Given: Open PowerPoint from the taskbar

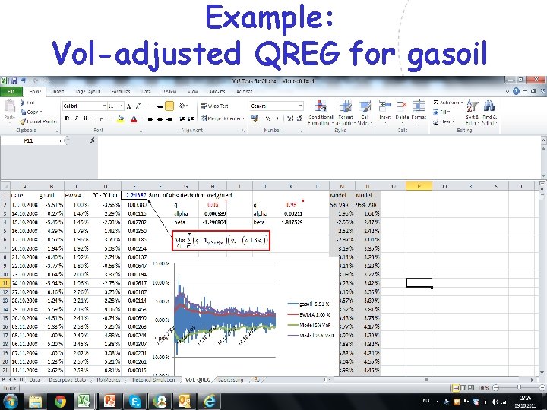Looking at the screenshot, I should (109, 402).
